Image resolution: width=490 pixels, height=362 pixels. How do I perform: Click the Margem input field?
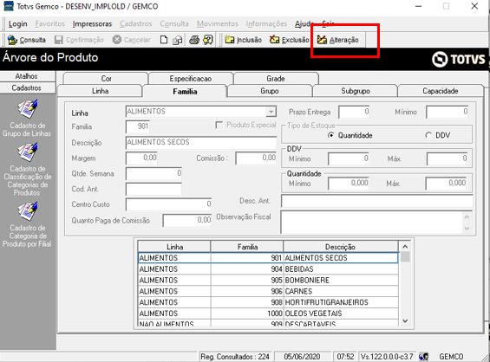141,158
